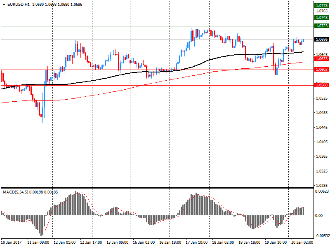Select the OHLC values 1.0680 1.0688 in header

(44, 4)
